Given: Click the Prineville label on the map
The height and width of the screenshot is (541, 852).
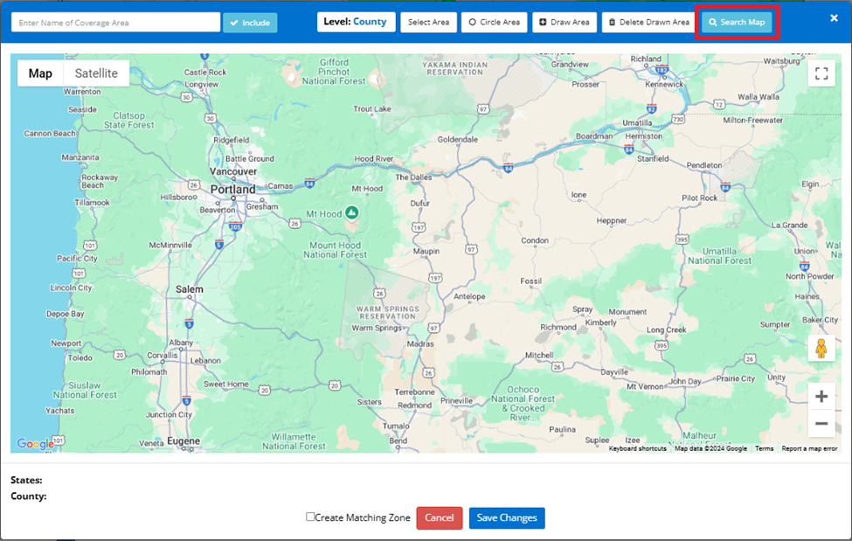Looking at the screenshot, I should (456, 400).
